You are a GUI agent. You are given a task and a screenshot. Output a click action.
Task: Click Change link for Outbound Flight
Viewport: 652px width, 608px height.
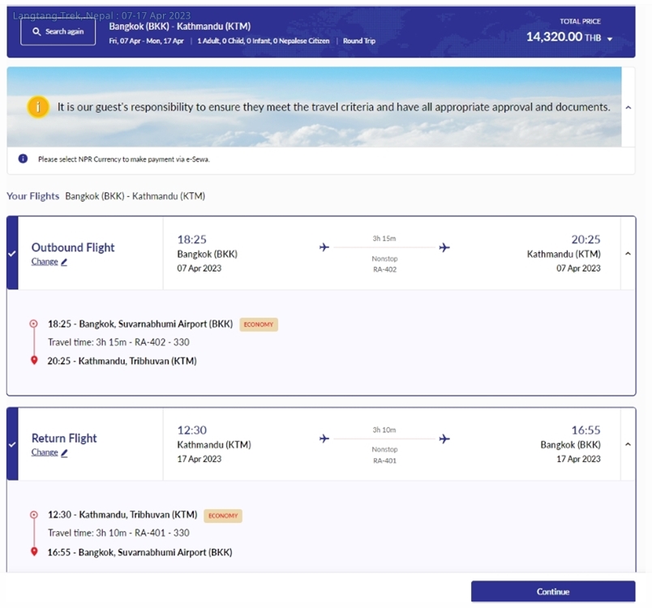(x=45, y=261)
